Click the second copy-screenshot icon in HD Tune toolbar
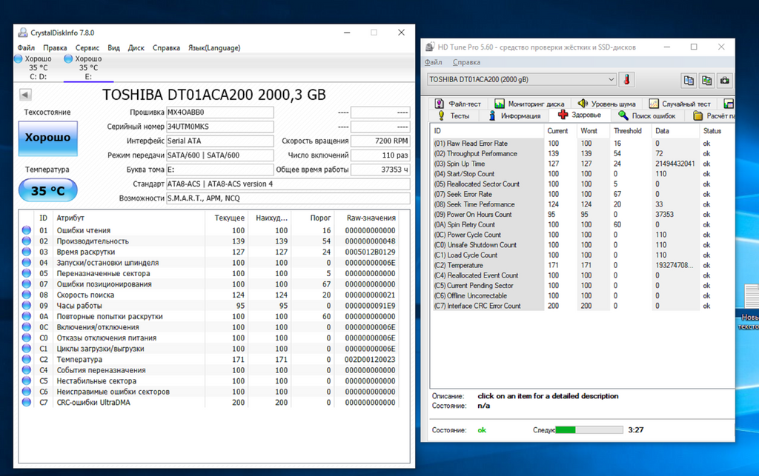This screenshot has height=476, width=759. 706,80
